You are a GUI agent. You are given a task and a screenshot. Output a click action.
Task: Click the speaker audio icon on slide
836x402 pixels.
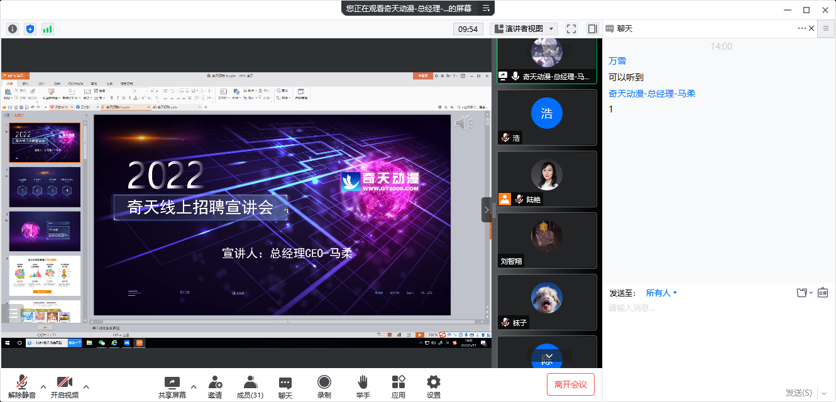tap(463, 124)
